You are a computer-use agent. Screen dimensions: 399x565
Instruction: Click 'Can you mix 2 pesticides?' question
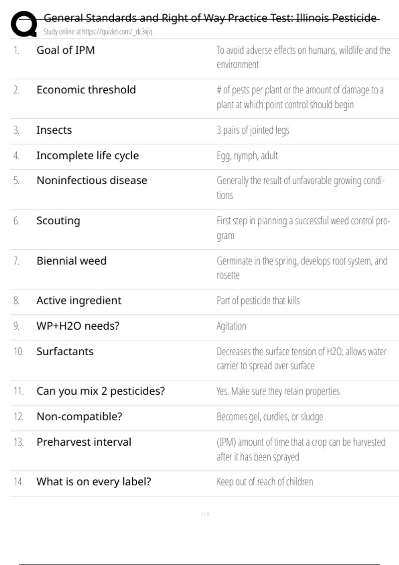100,391
